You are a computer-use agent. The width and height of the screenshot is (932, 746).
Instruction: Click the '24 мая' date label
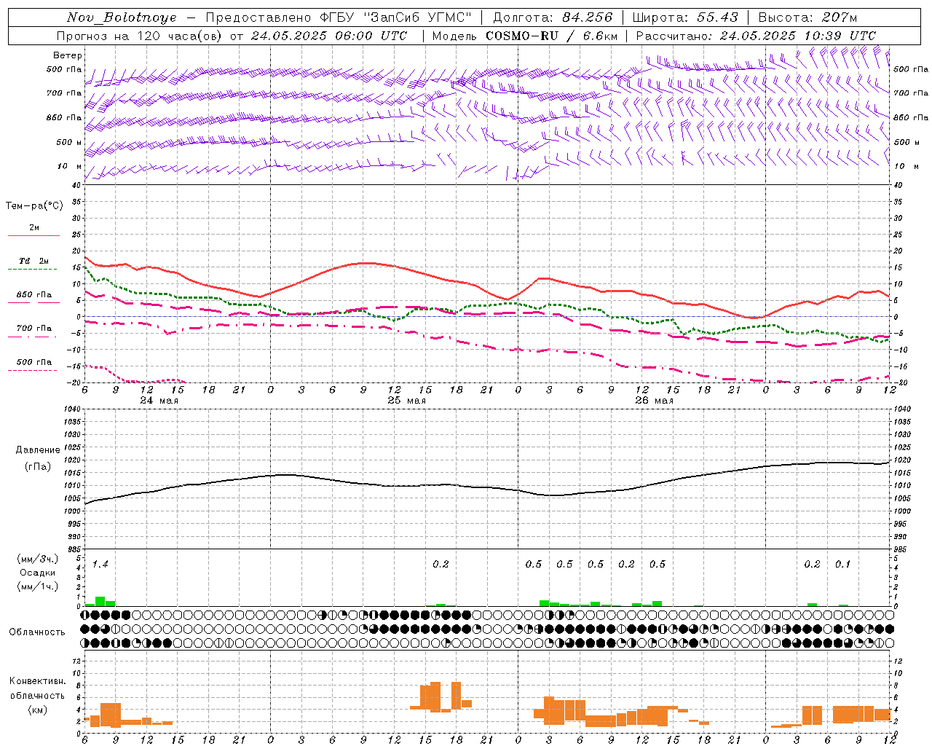(159, 401)
